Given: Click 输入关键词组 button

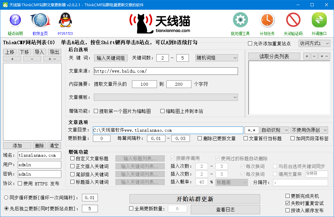Looking at the screenshot, I should (111, 58).
